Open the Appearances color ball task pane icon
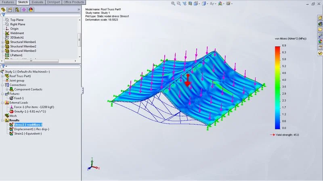The image size is (323, 181). (x=320, y=41)
